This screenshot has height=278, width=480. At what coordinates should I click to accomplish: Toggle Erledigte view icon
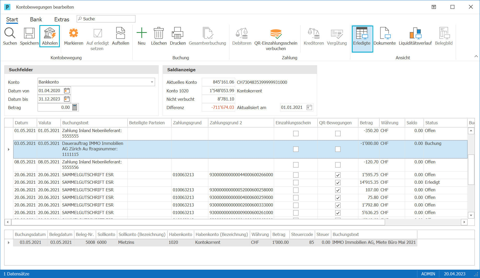[362, 33]
